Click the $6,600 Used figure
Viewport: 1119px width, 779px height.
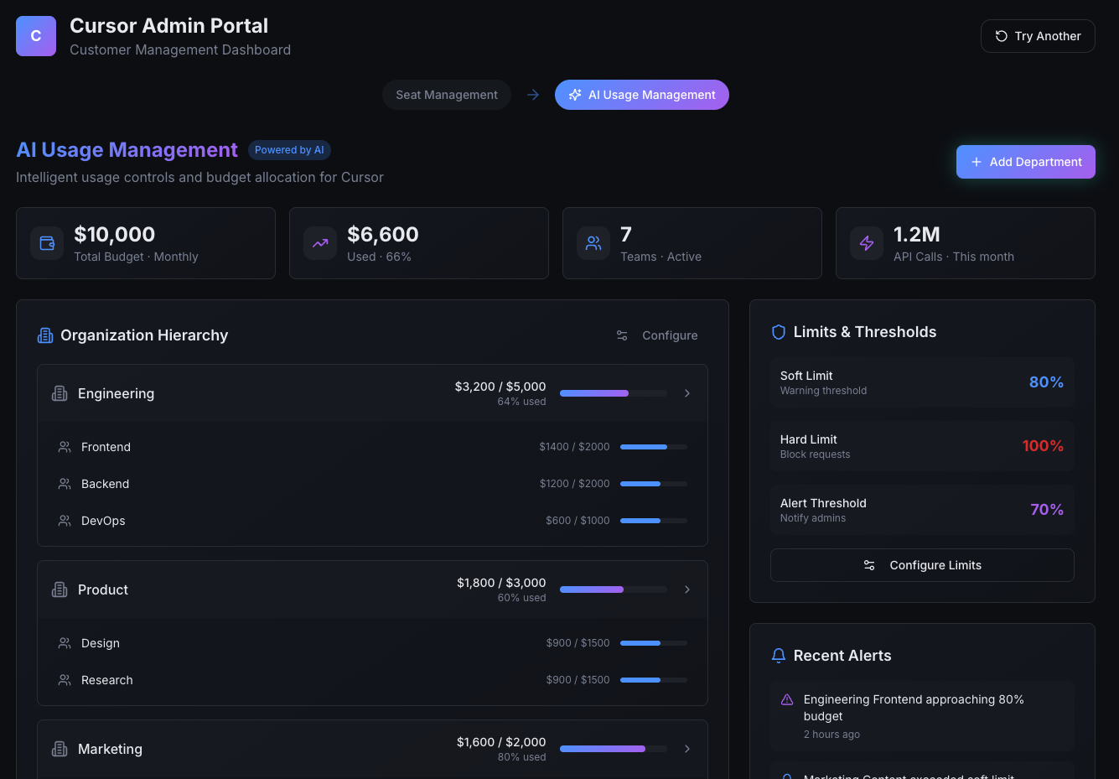click(383, 235)
